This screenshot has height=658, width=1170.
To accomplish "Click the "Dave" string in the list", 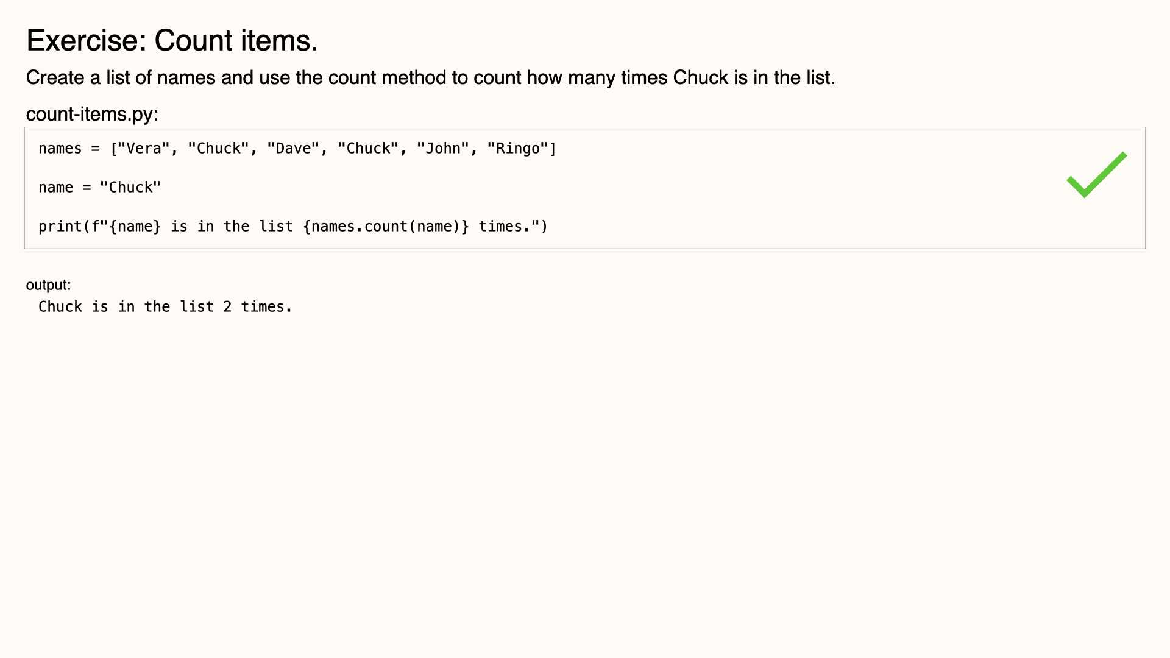I will point(294,149).
